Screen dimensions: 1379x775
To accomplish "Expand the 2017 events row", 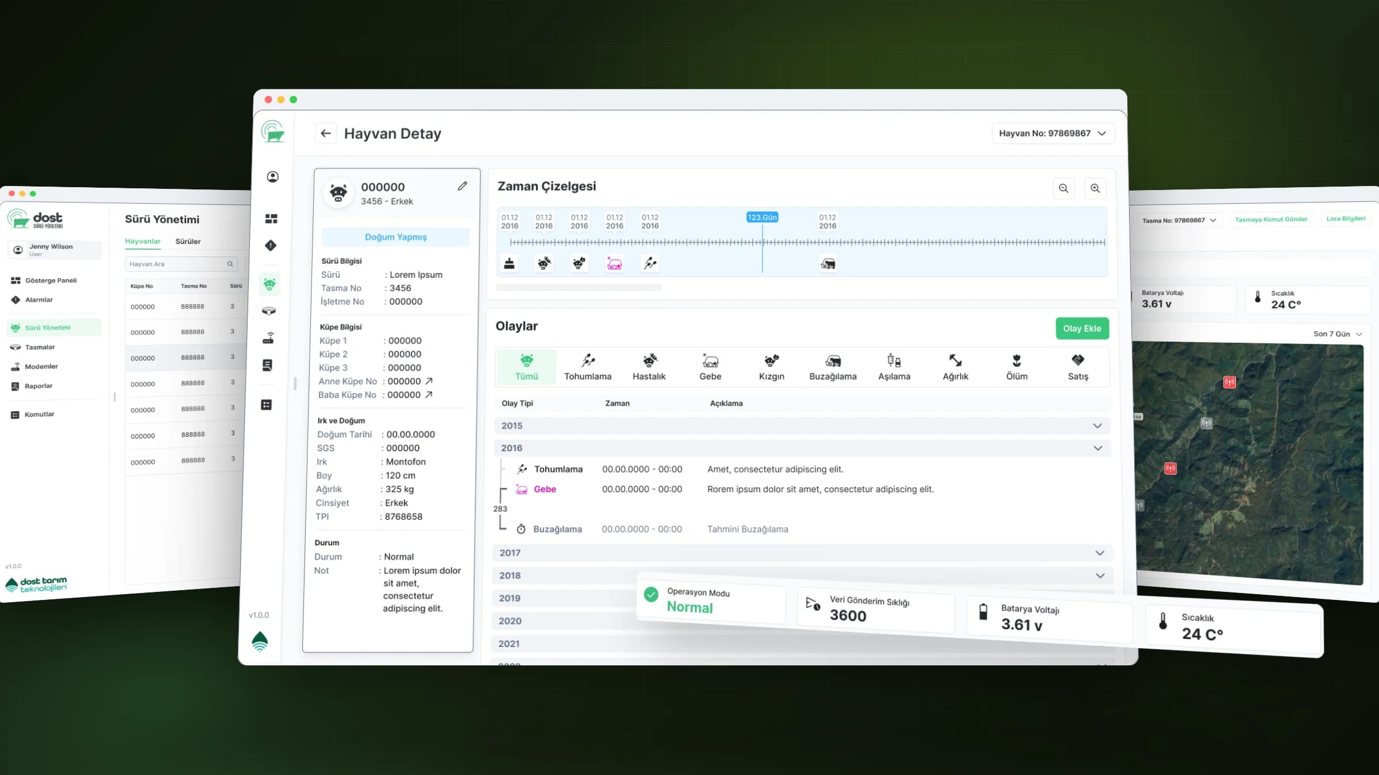I will click(x=802, y=553).
